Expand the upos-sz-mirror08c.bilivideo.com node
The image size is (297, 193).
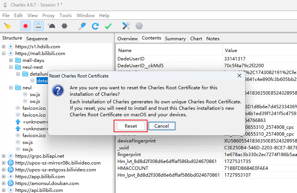point(3,163)
